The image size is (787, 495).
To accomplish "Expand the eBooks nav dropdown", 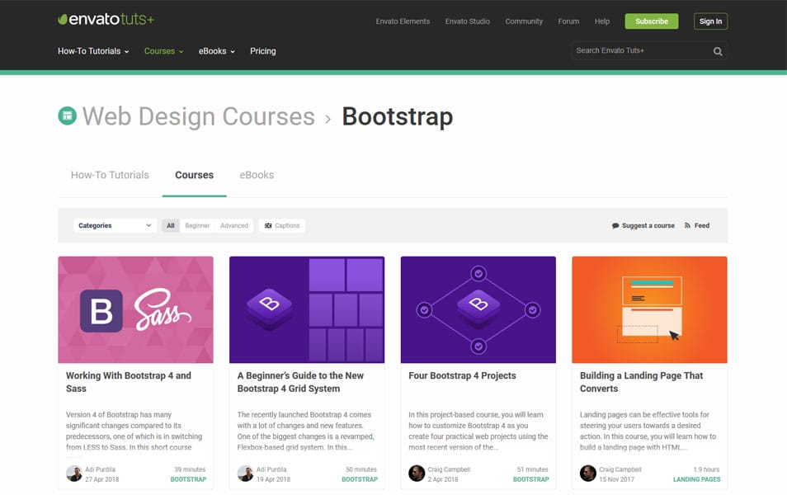I will click(x=217, y=51).
